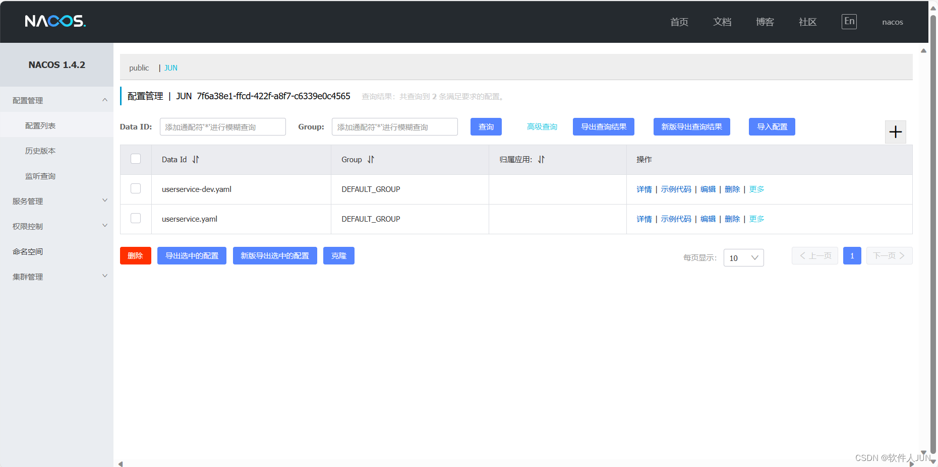Switch interface language with the En icon
This screenshot has width=938, height=467.
[849, 21]
